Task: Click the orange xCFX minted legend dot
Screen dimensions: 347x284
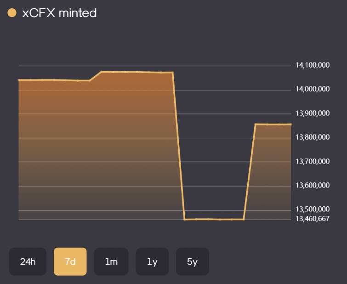Action: (x=12, y=13)
